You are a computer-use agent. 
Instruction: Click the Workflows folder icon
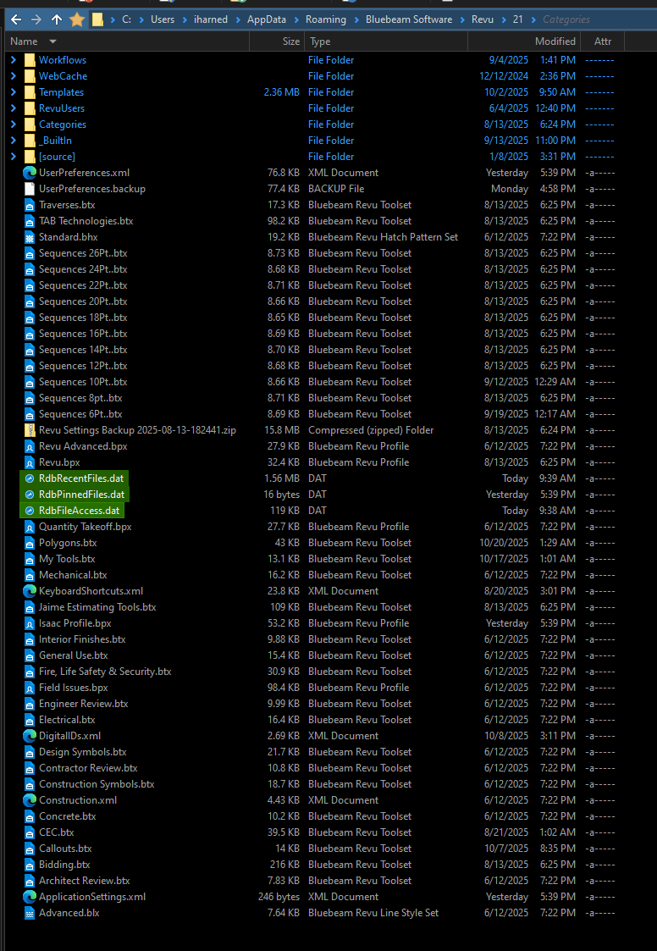coord(30,60)
